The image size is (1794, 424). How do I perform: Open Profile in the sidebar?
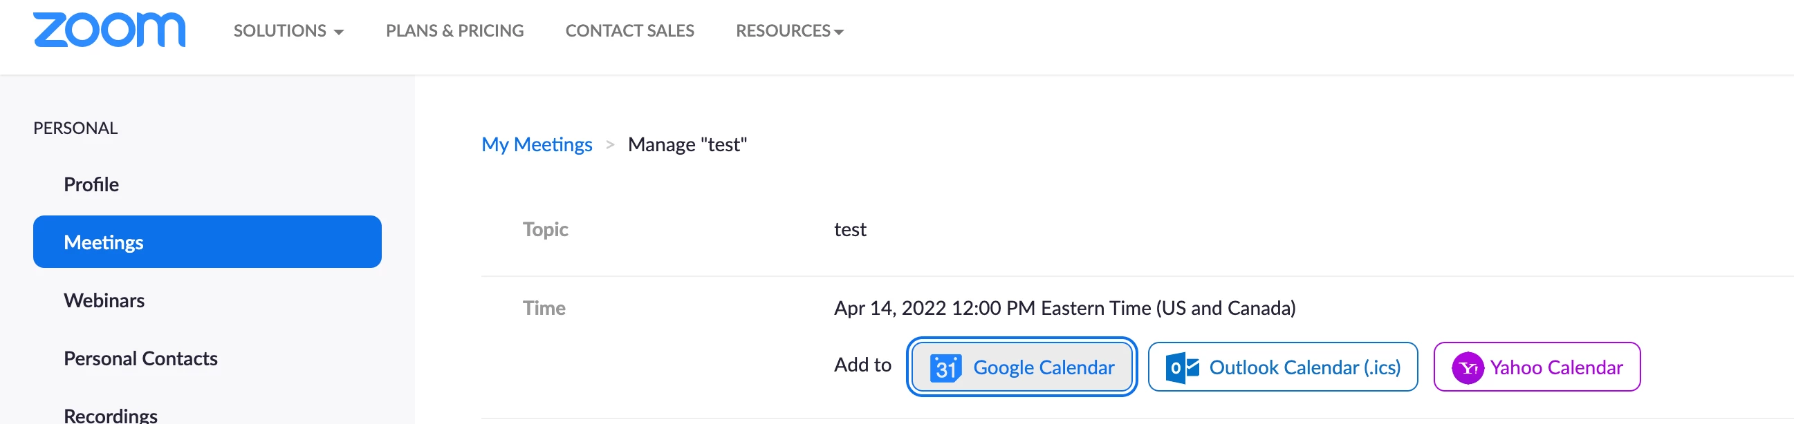91,184
